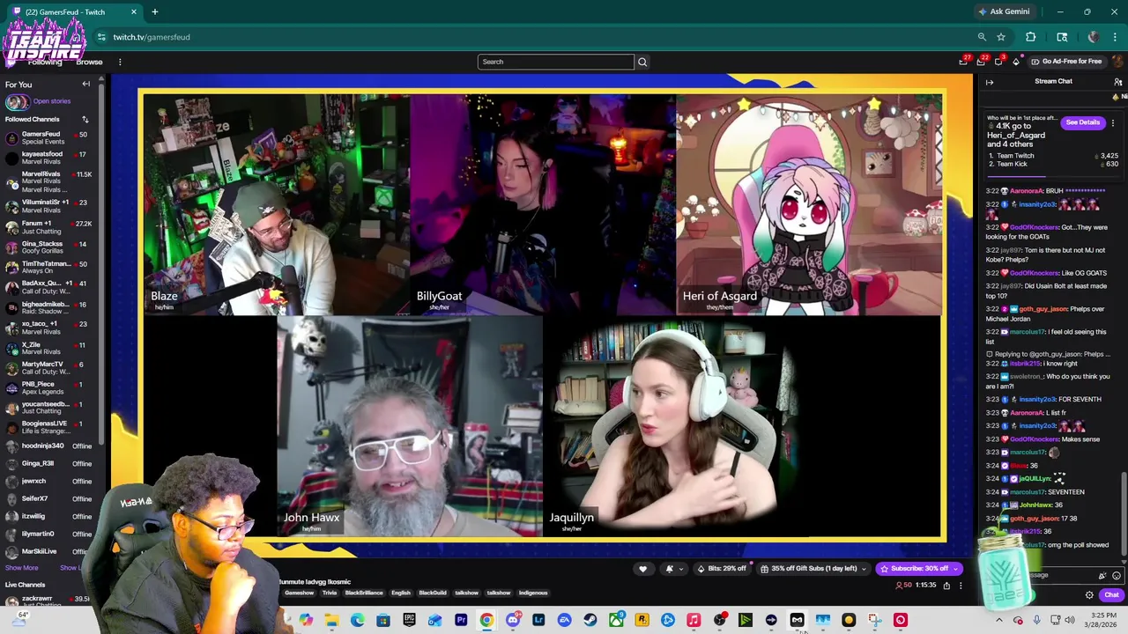Image resolution: width=1128 pixels, height=634 pixels.
Task: Select the BlackBrilliance stream tag
Action: point(364,593)
